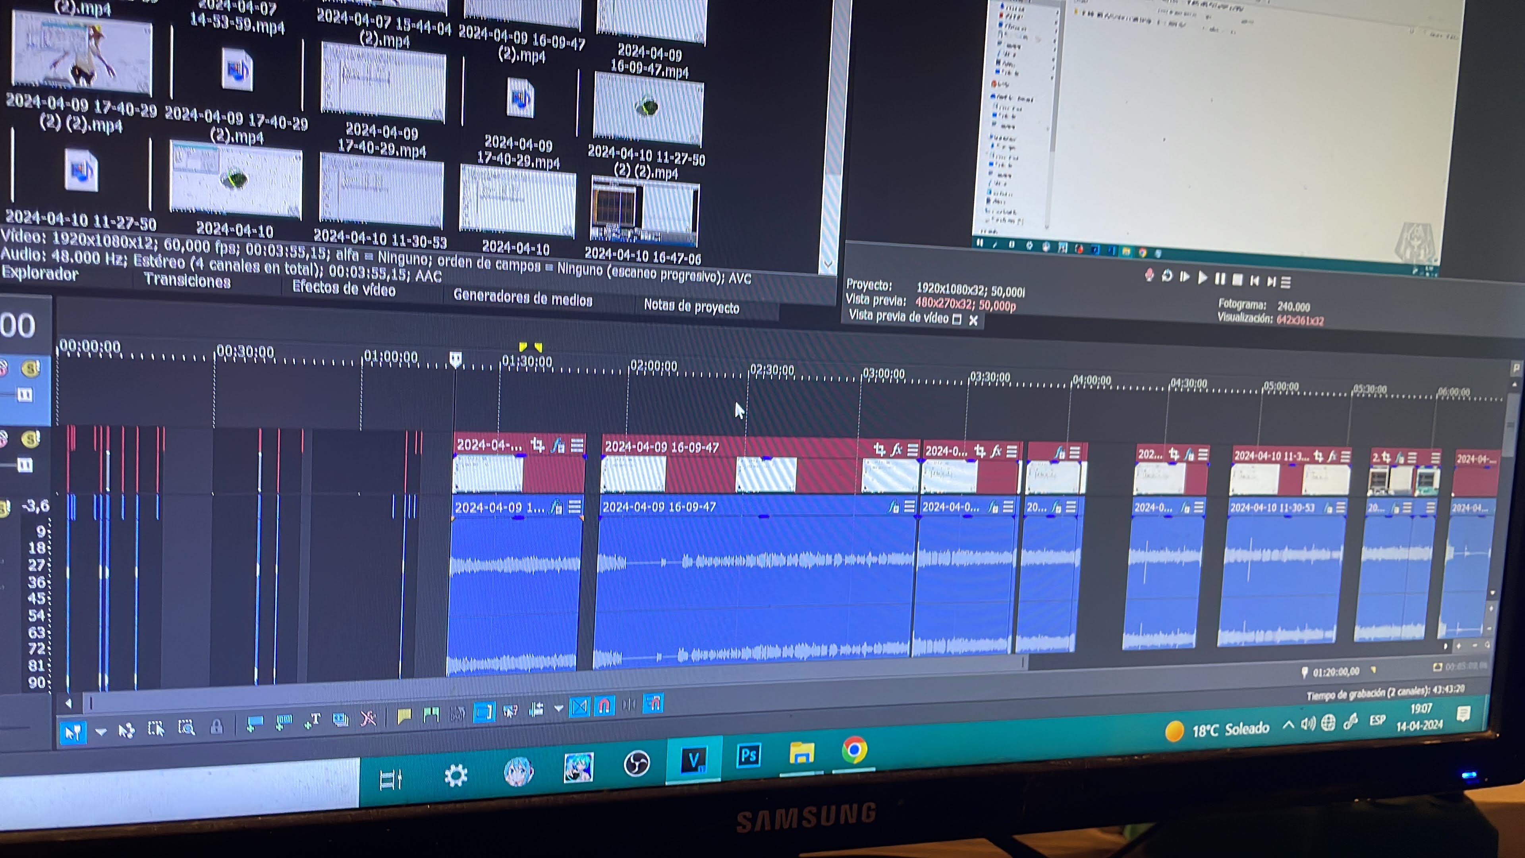This screenshot has height=858, width=1525.
Task: Open Google Chrome from the taskbar
Action: click(854, 750)
